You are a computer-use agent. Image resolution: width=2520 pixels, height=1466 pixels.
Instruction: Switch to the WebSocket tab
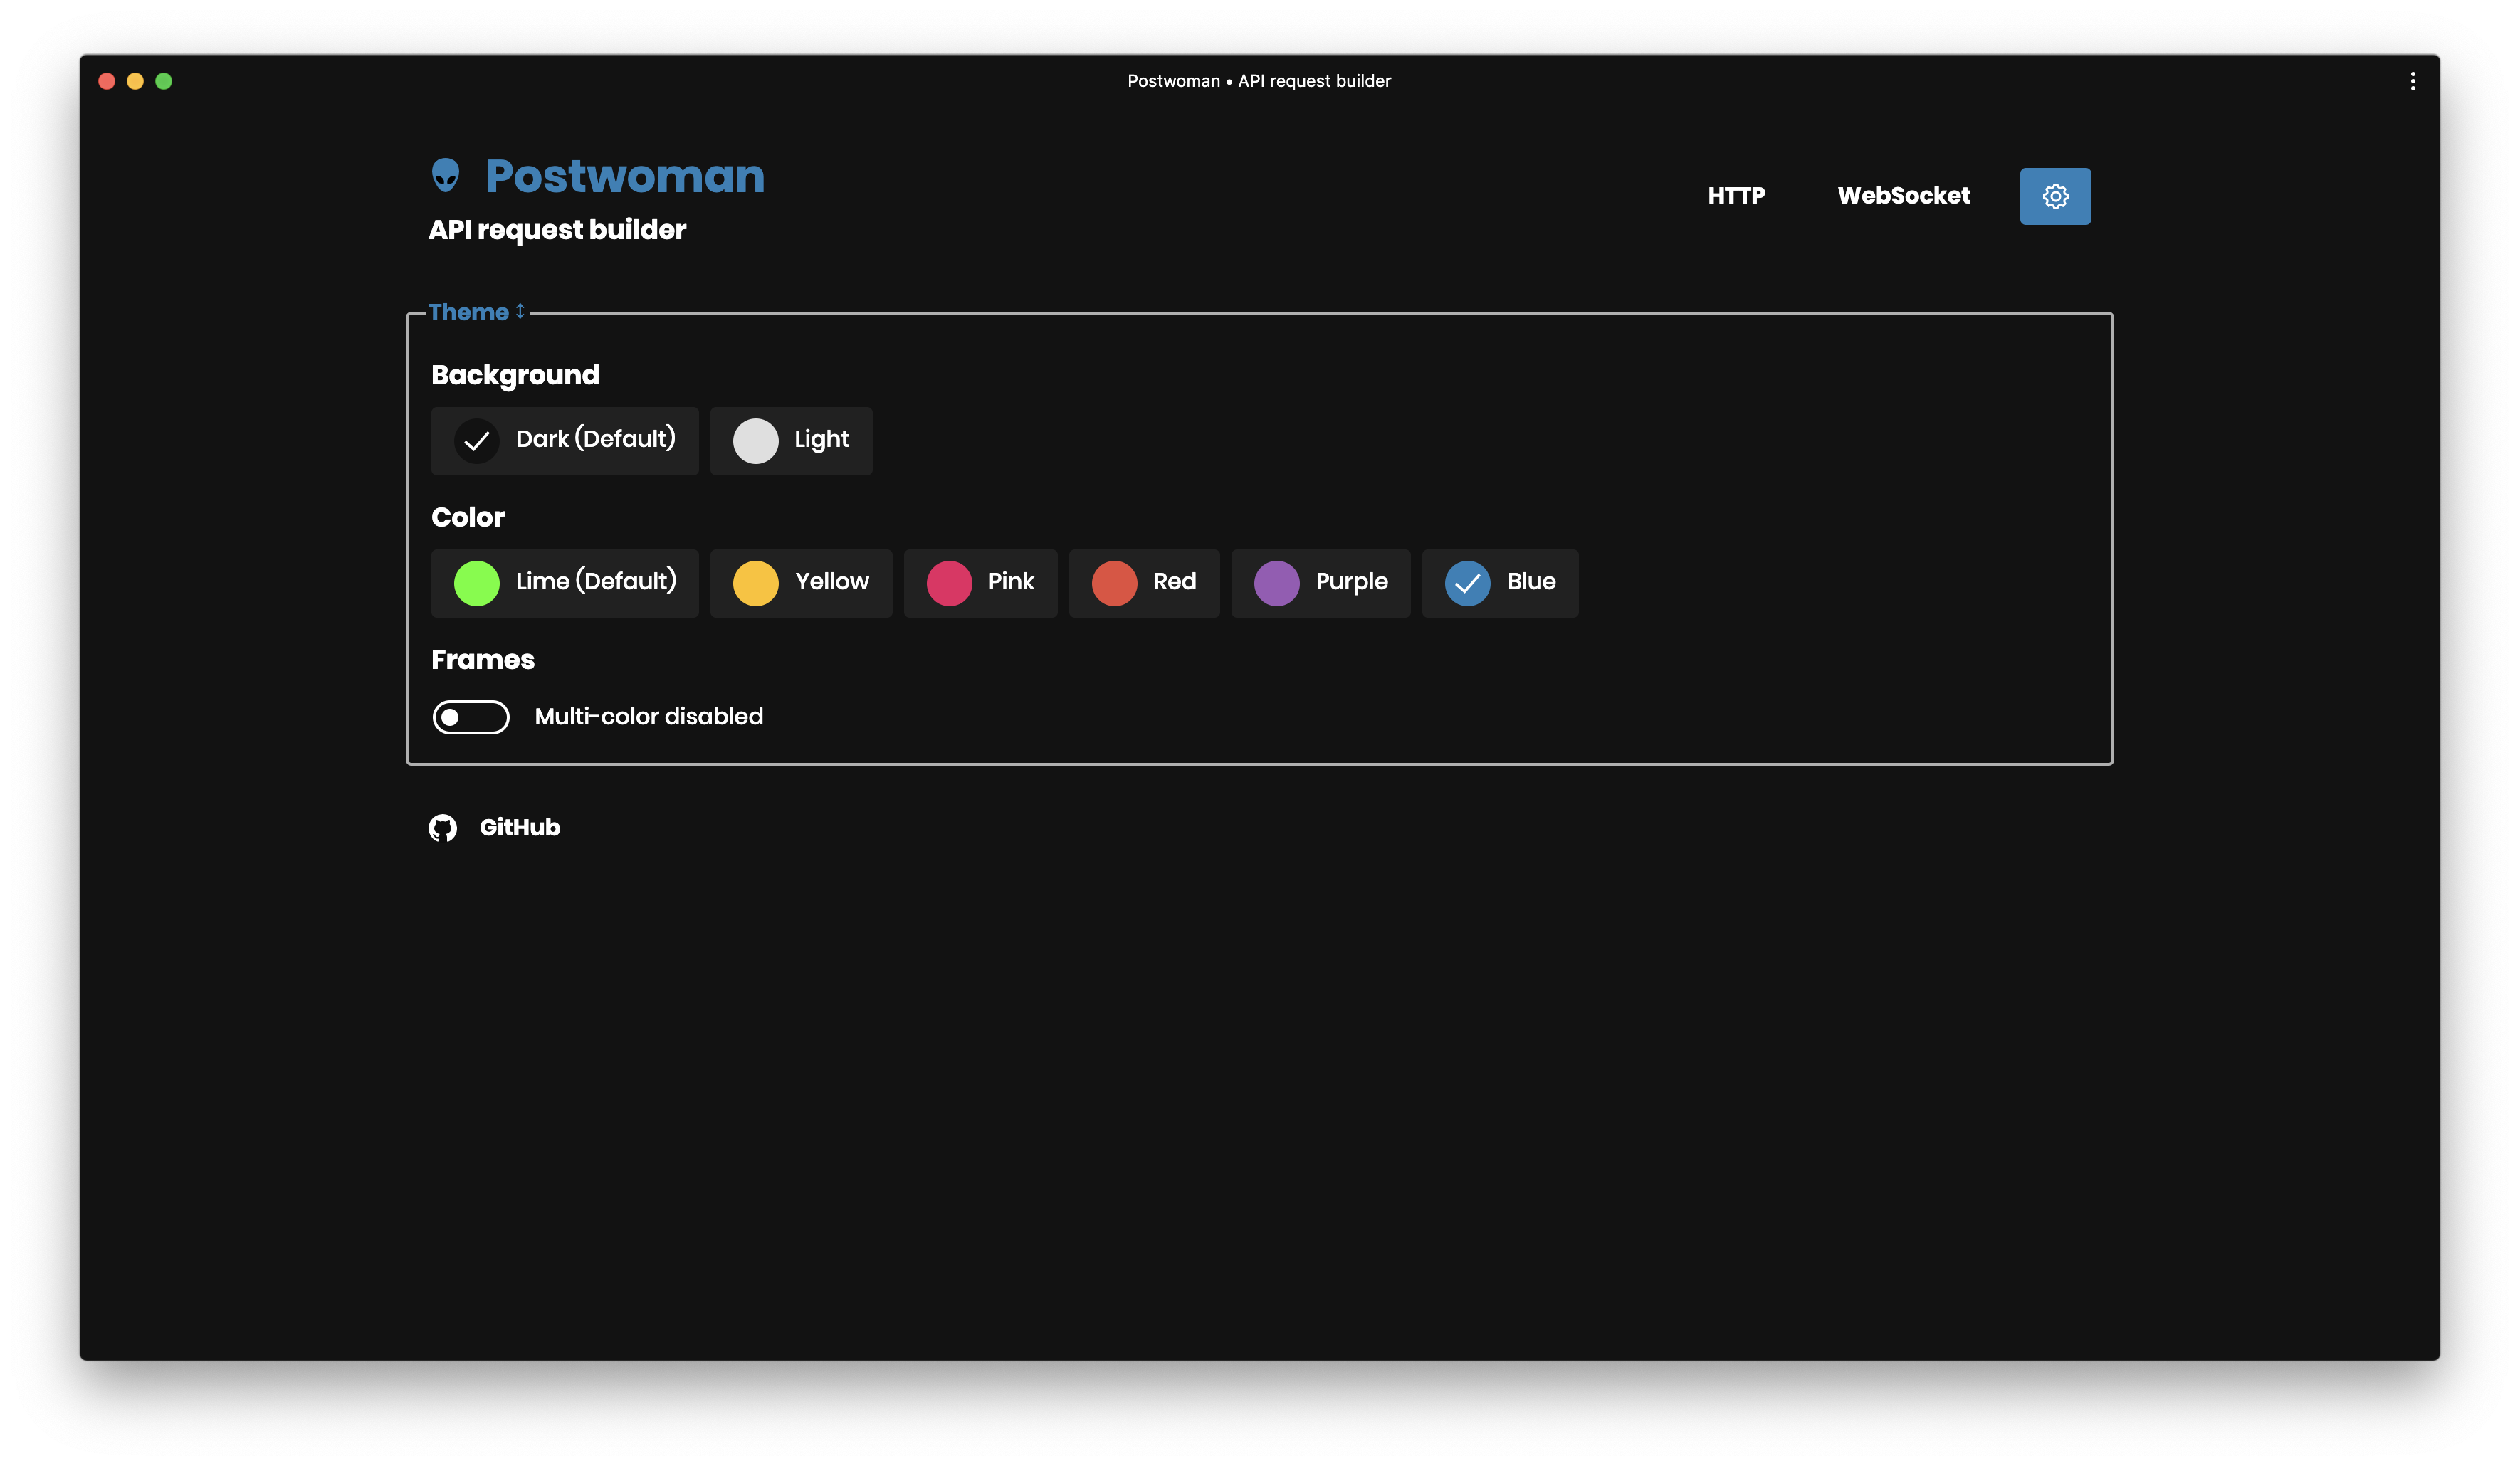coord(1903,196)
